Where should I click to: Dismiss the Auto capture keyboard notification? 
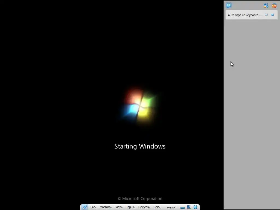(x=273, y=15)
